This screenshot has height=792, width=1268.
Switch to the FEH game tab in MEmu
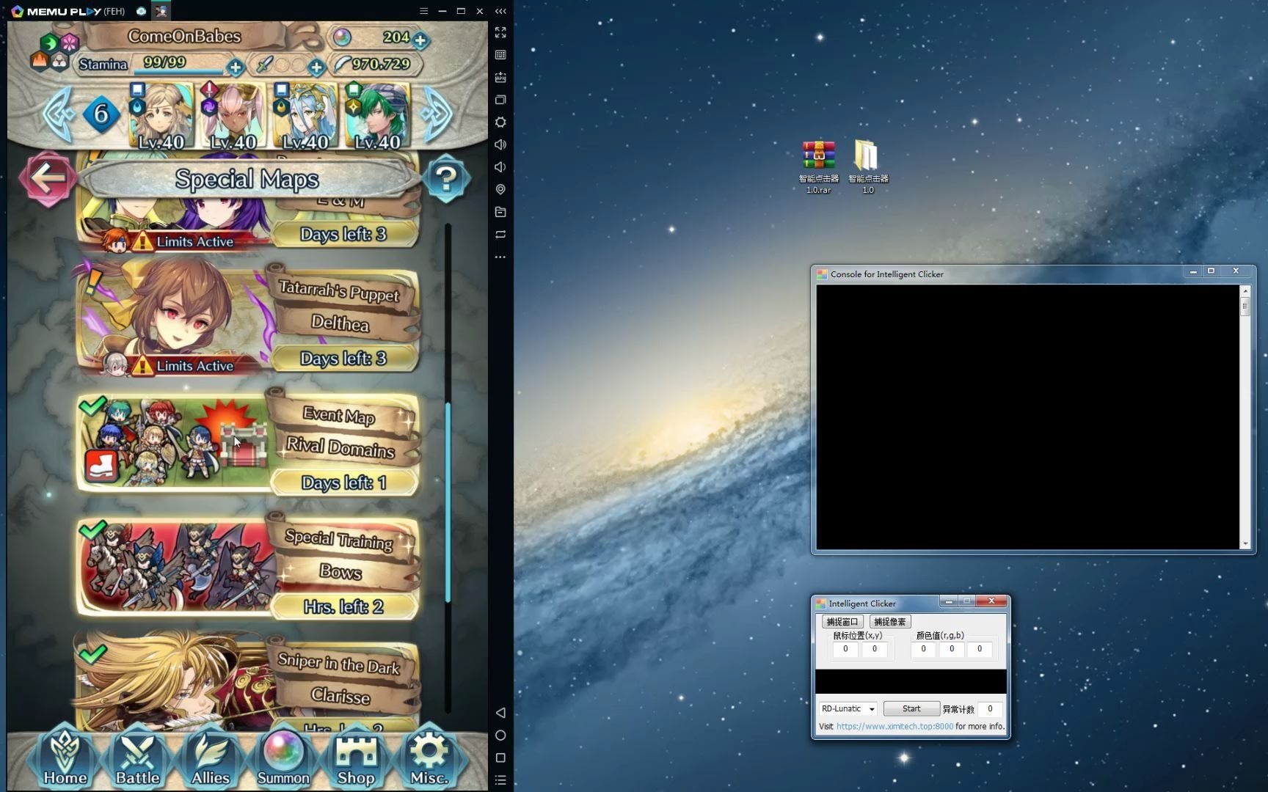point(161,11)
